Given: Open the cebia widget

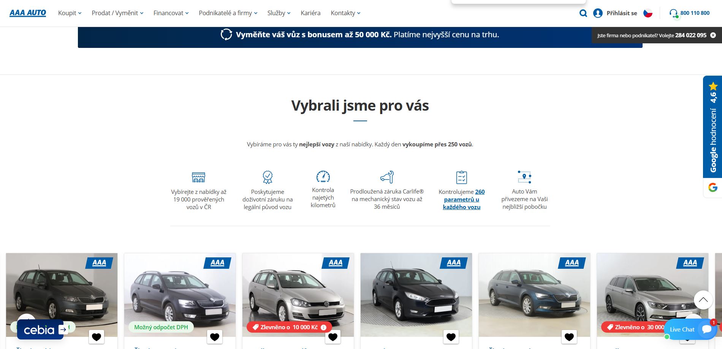Looking at the screenshot, I should (40, 330).
